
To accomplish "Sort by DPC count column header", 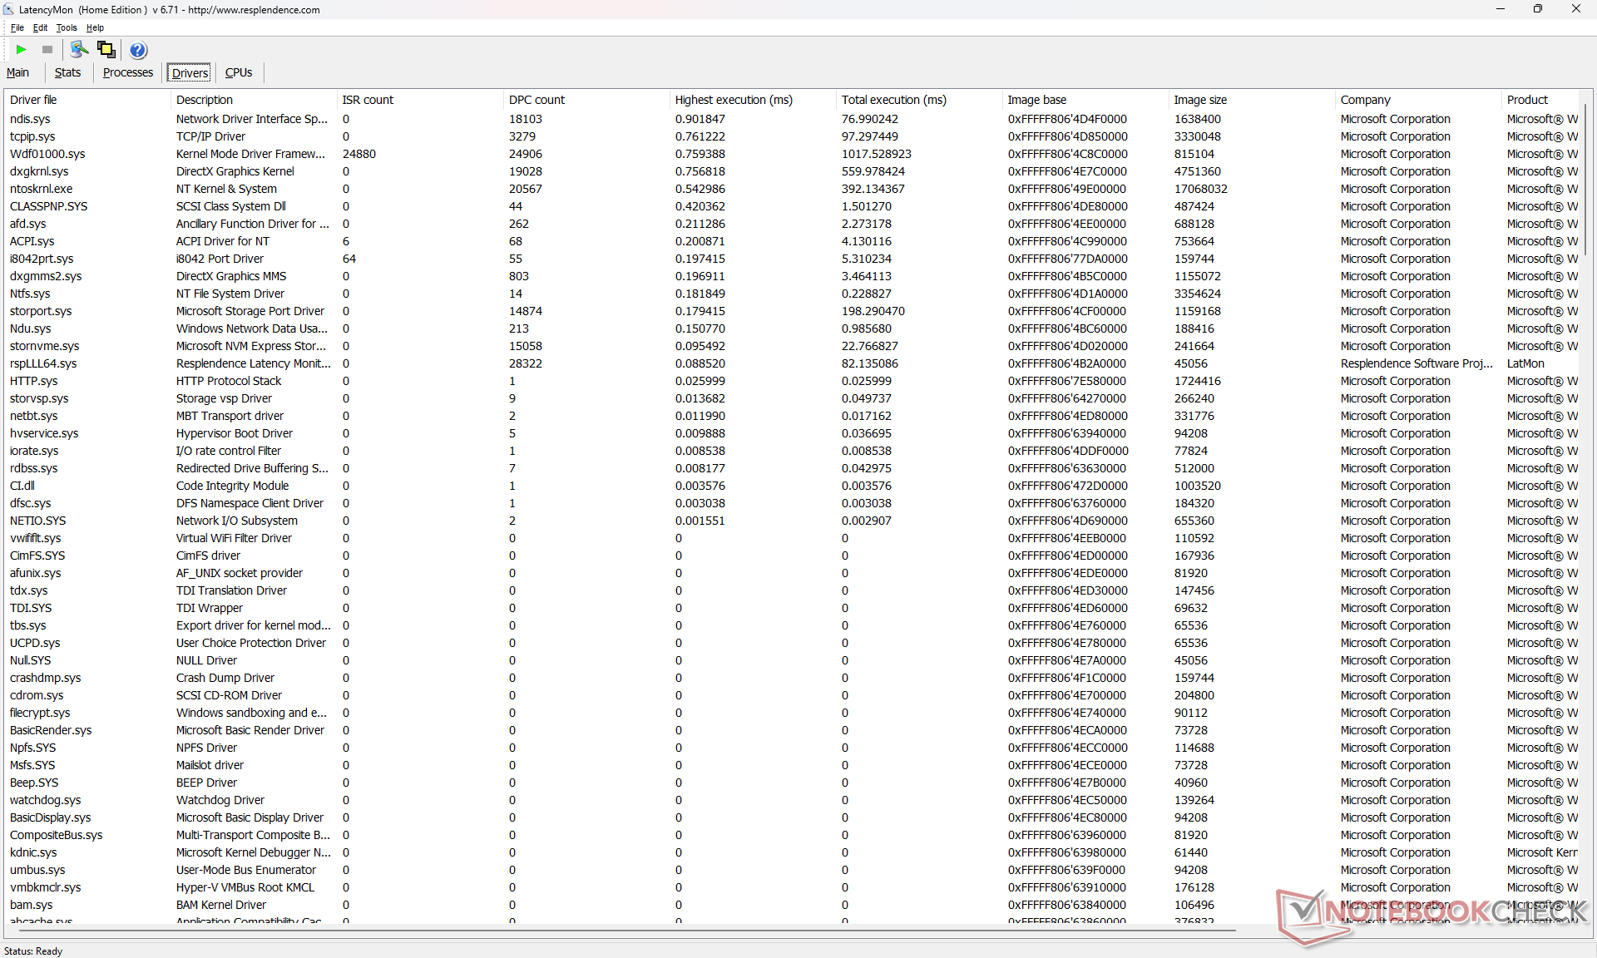I will (x=536, y=100).
